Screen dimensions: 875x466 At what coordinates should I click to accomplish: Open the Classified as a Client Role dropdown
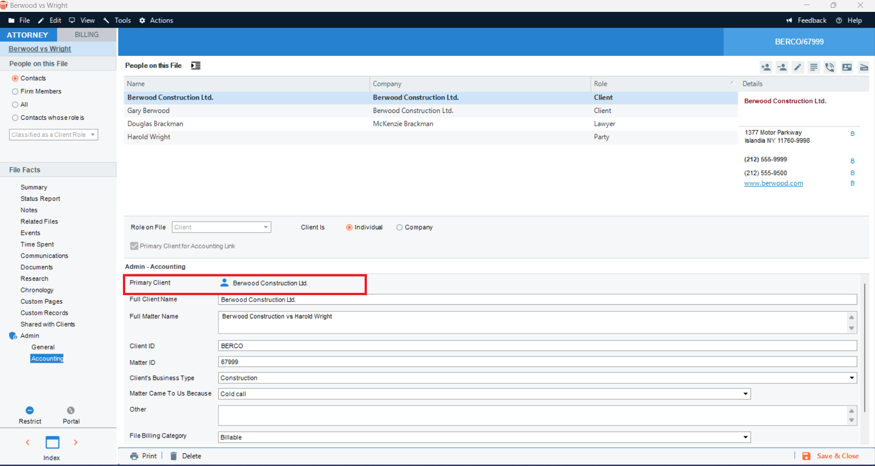tap(53, 135)
